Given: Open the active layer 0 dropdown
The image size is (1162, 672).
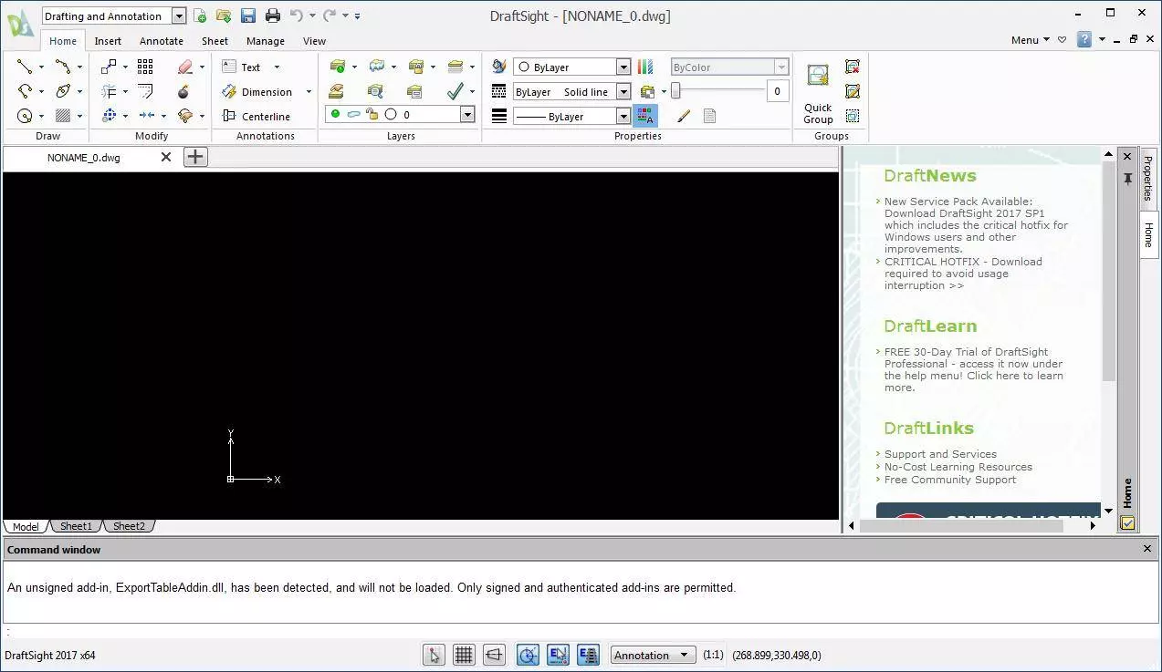Looking at the screenshot, I should 467,115.
